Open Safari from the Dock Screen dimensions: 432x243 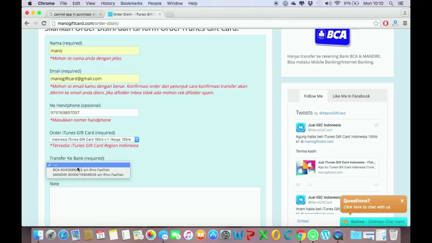[x=63, y=235]
